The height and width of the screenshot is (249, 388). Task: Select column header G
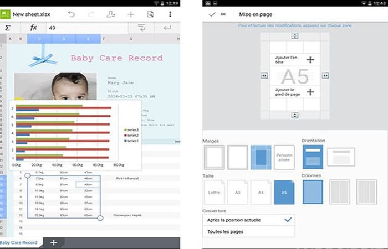click(131, 39)
